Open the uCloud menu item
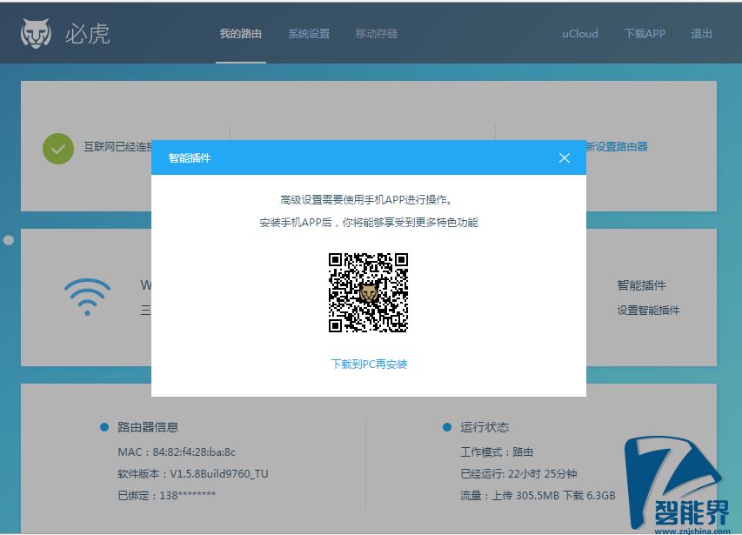 click(x=579, y=34)
